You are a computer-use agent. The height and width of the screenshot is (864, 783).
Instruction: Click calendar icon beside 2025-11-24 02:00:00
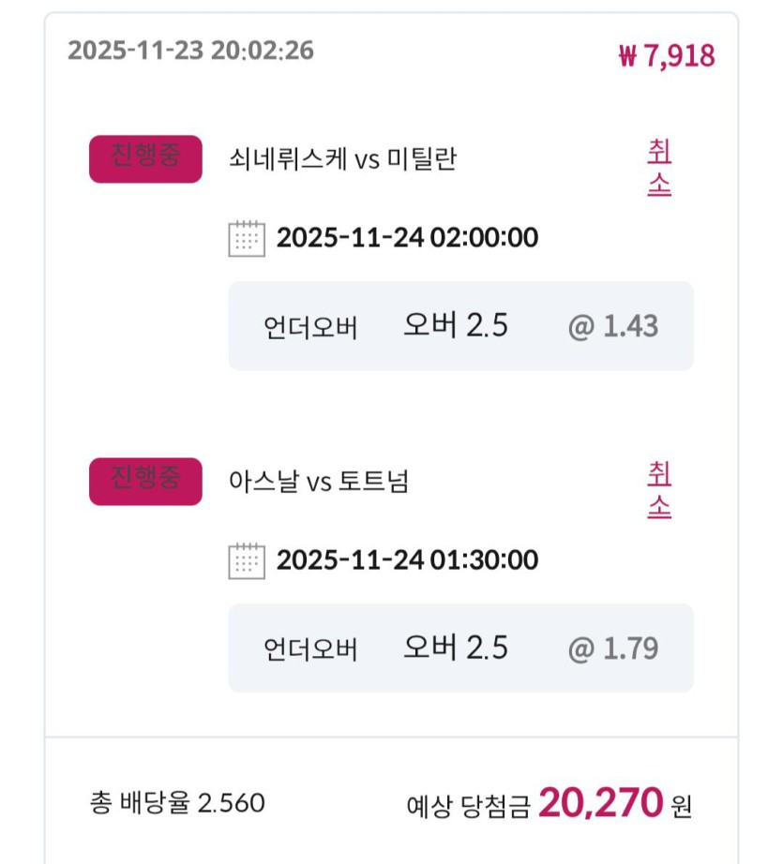247,238
